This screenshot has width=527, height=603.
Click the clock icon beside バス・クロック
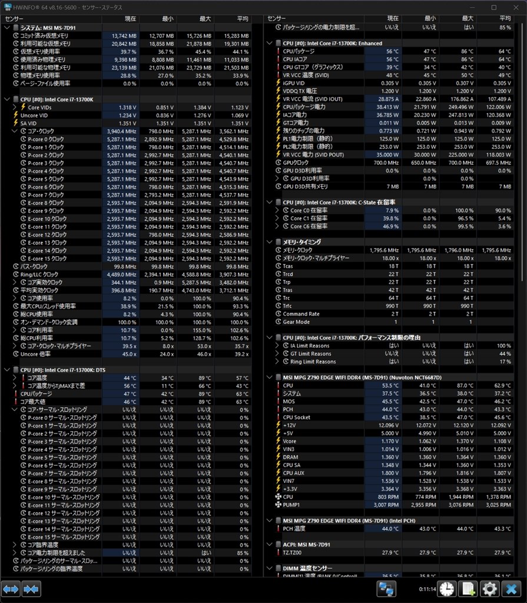coord(16,267)
